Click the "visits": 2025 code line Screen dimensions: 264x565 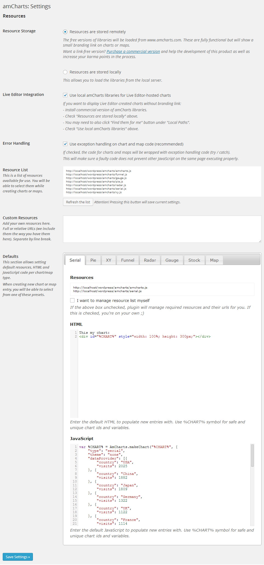(112, 466)
